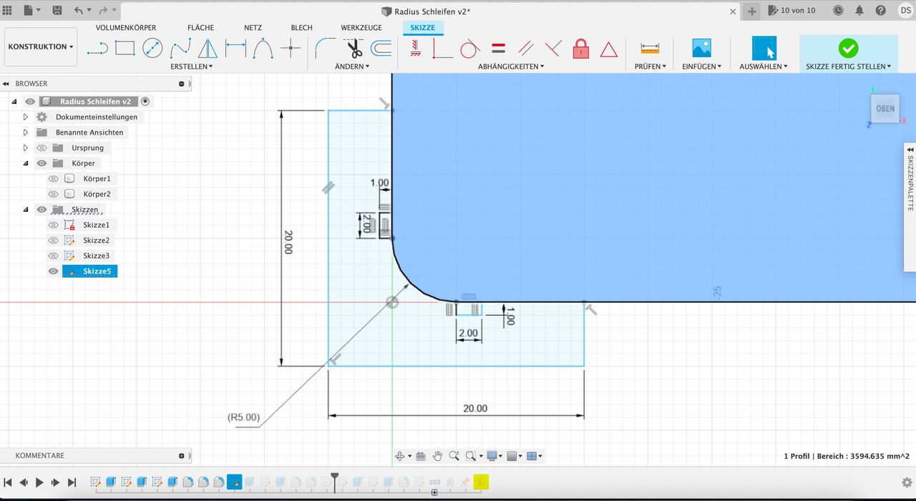Undo the last action
This screenshot has height=501, width=916.
pos(78,11)
